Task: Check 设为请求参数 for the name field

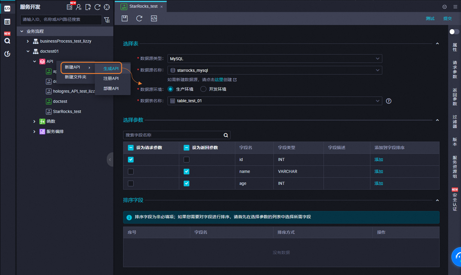Action: click(131, 172)
